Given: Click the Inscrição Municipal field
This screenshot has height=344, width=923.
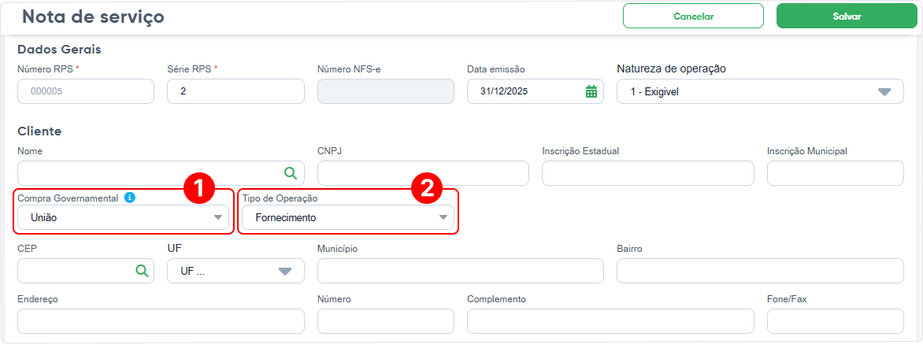Looking at the screenshot, I should point(836,173).
